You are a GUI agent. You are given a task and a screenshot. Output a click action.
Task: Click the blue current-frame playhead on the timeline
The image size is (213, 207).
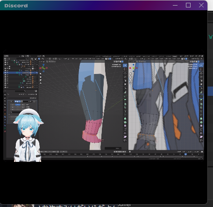(185, 154)
